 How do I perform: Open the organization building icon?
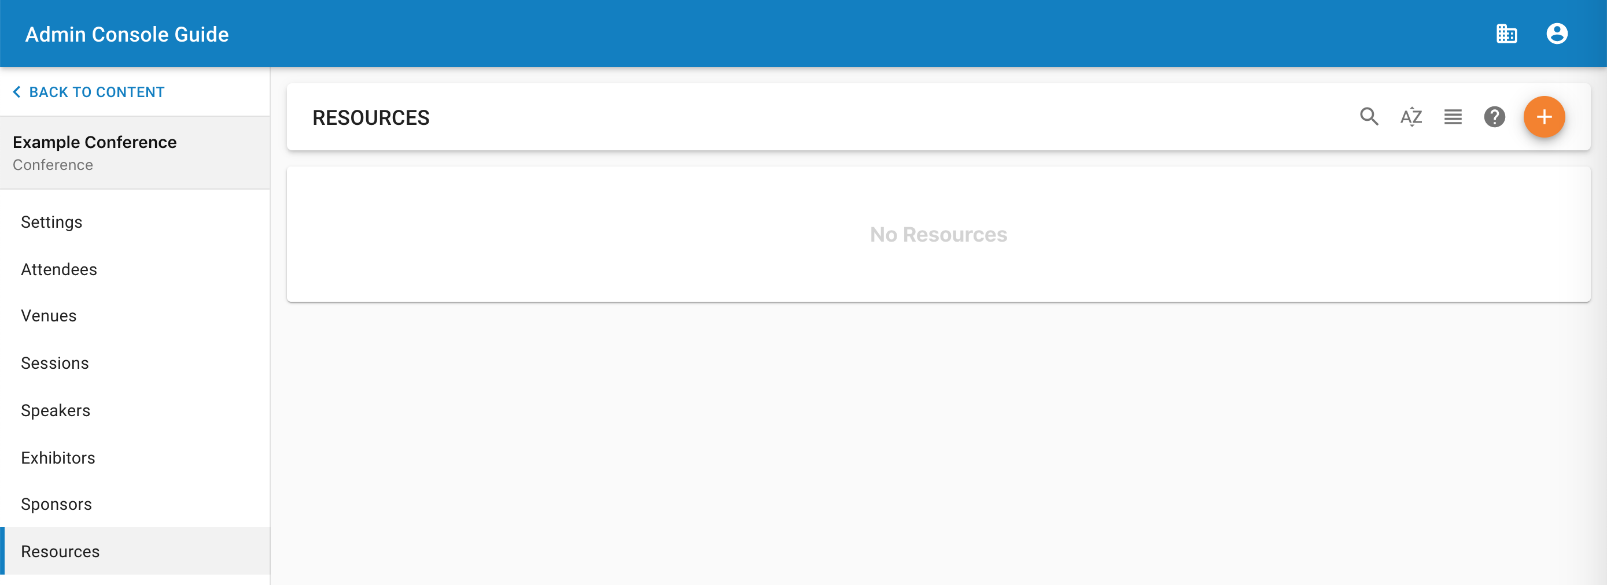click(x=1506, y=34)
